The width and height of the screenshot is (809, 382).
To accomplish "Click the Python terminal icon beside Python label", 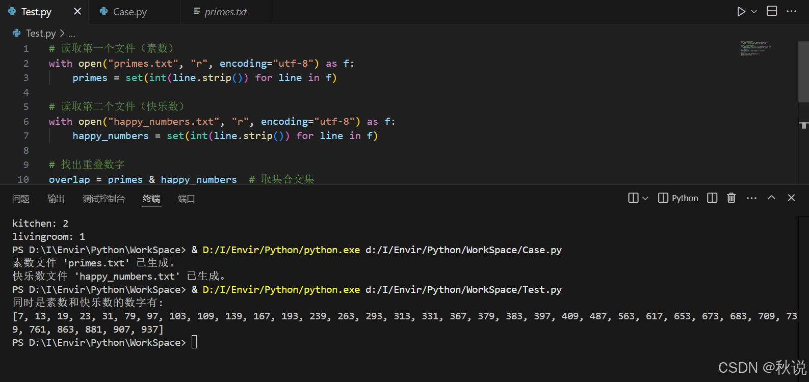I will [x=663, y=198].
